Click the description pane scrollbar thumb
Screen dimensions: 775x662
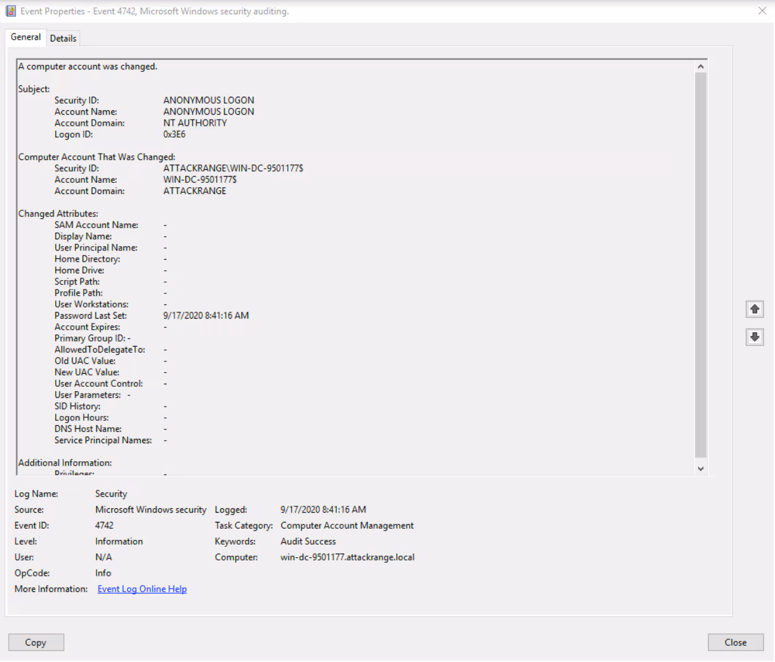[701, 263]
